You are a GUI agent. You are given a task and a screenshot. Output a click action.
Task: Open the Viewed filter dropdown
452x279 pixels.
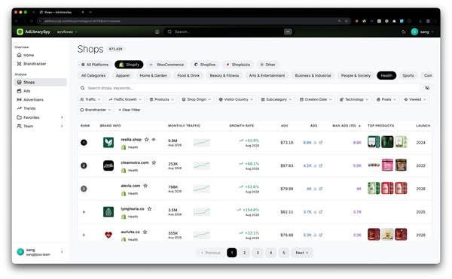pyautogui.click(x=415, y=99)
